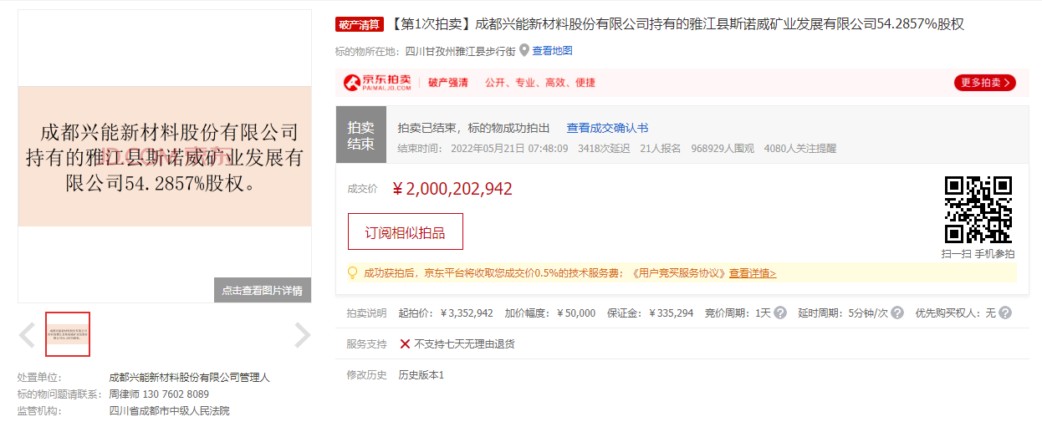The width and height of the screenshot is (1042, 427).
Task: Open 用户竞买服务协议 link
Action: point(677,273)
